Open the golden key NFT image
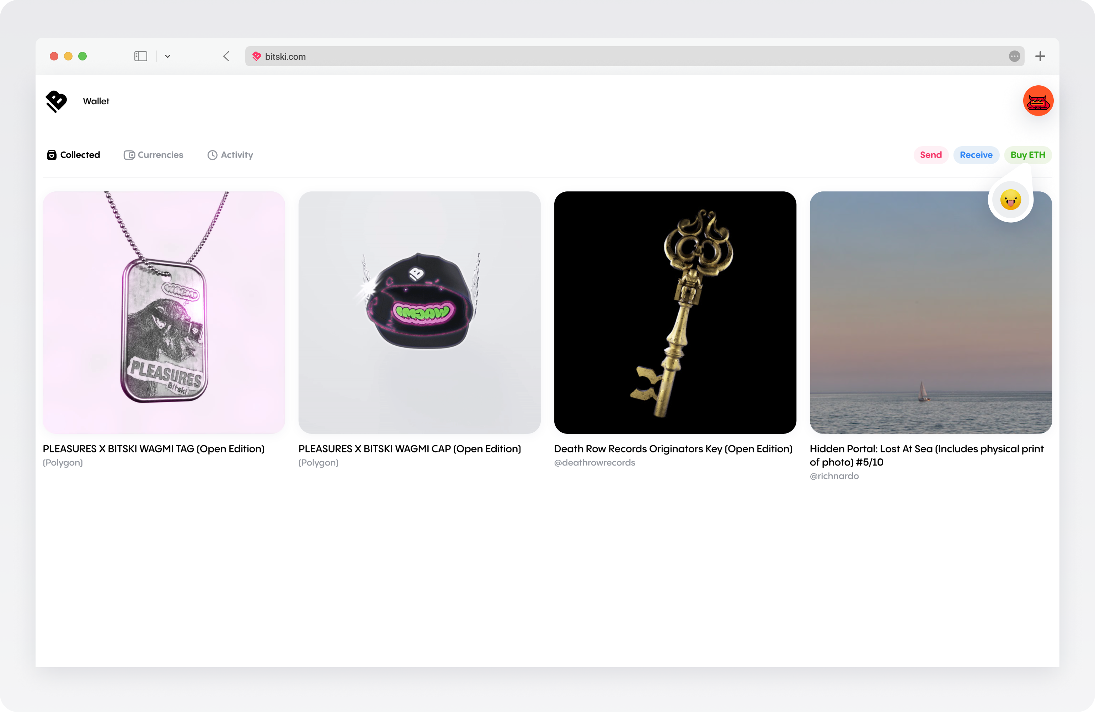The image size is (1095, 712). [x=675, y=313]
